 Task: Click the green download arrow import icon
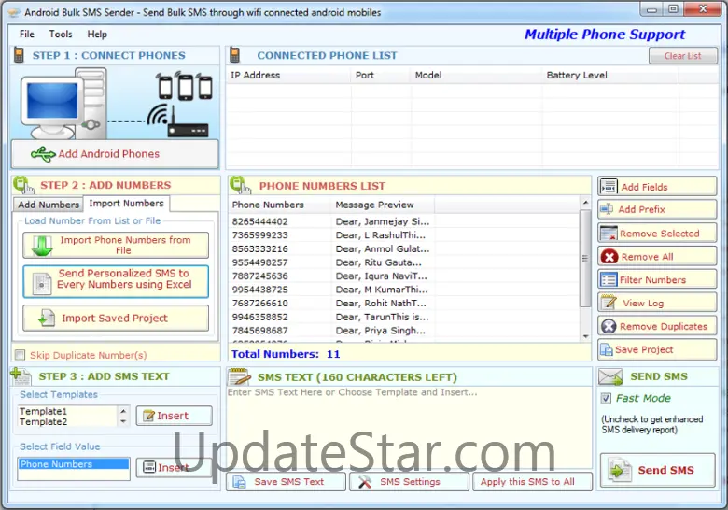click(x=42, y=246)
